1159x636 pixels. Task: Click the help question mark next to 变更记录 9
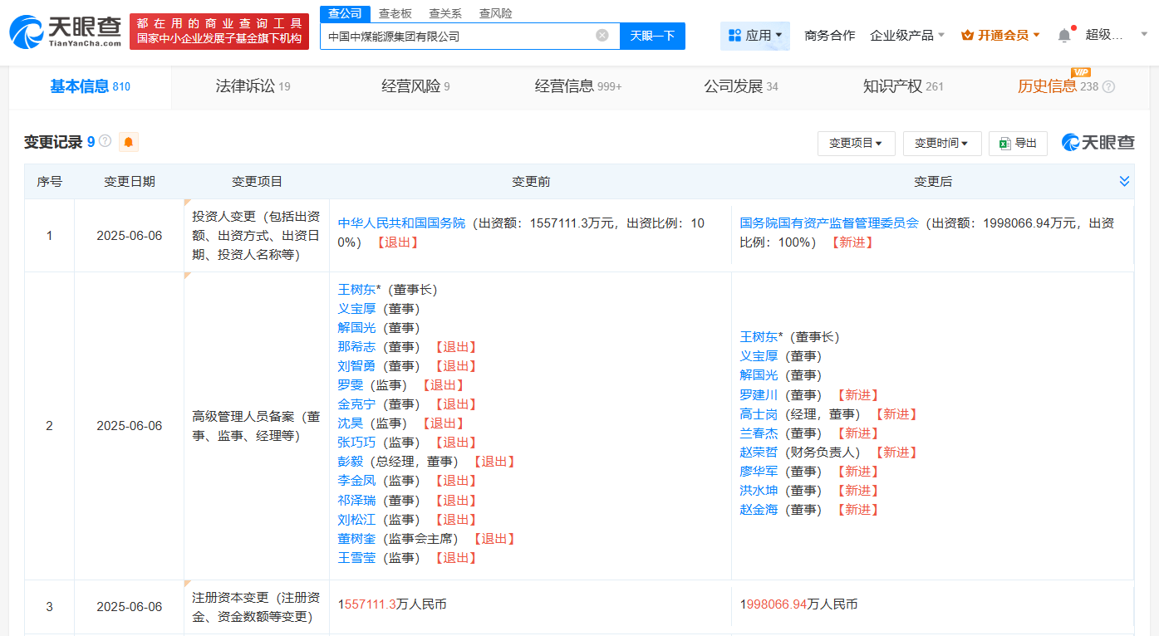pos(106,141)
